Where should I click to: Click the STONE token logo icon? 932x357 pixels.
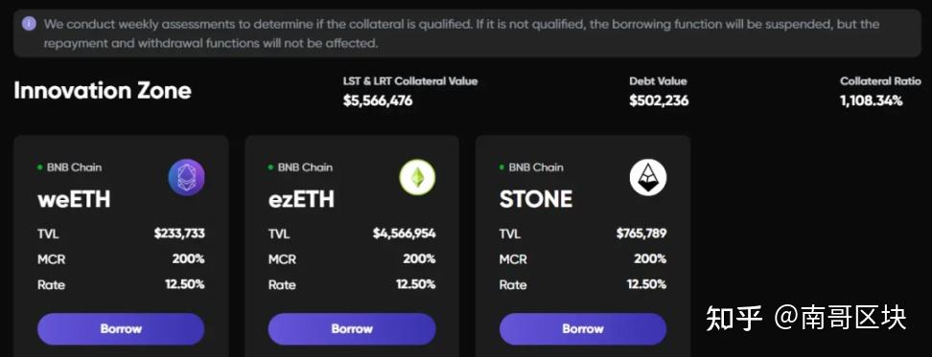(648, 178)
